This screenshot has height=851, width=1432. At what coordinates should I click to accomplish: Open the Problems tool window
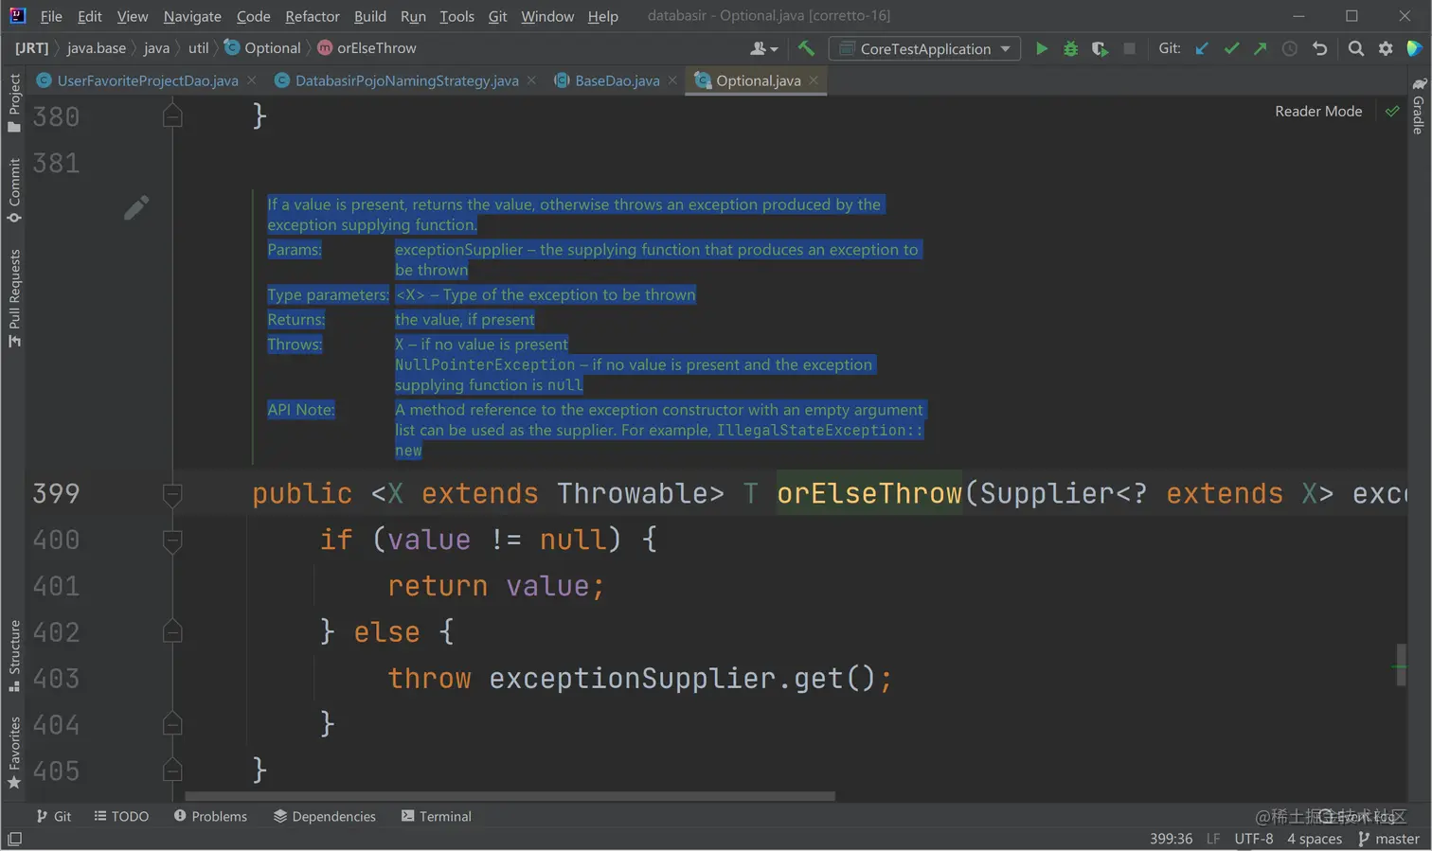[x=210, y=816]
